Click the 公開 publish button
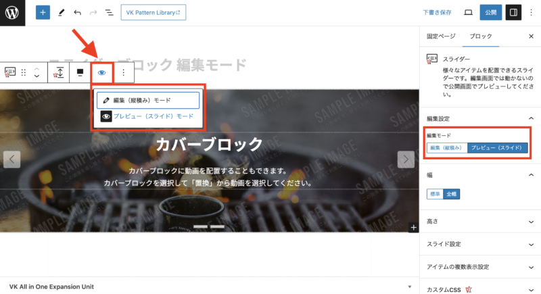Screen dimensions: 541x294 (x=490, y=12)
